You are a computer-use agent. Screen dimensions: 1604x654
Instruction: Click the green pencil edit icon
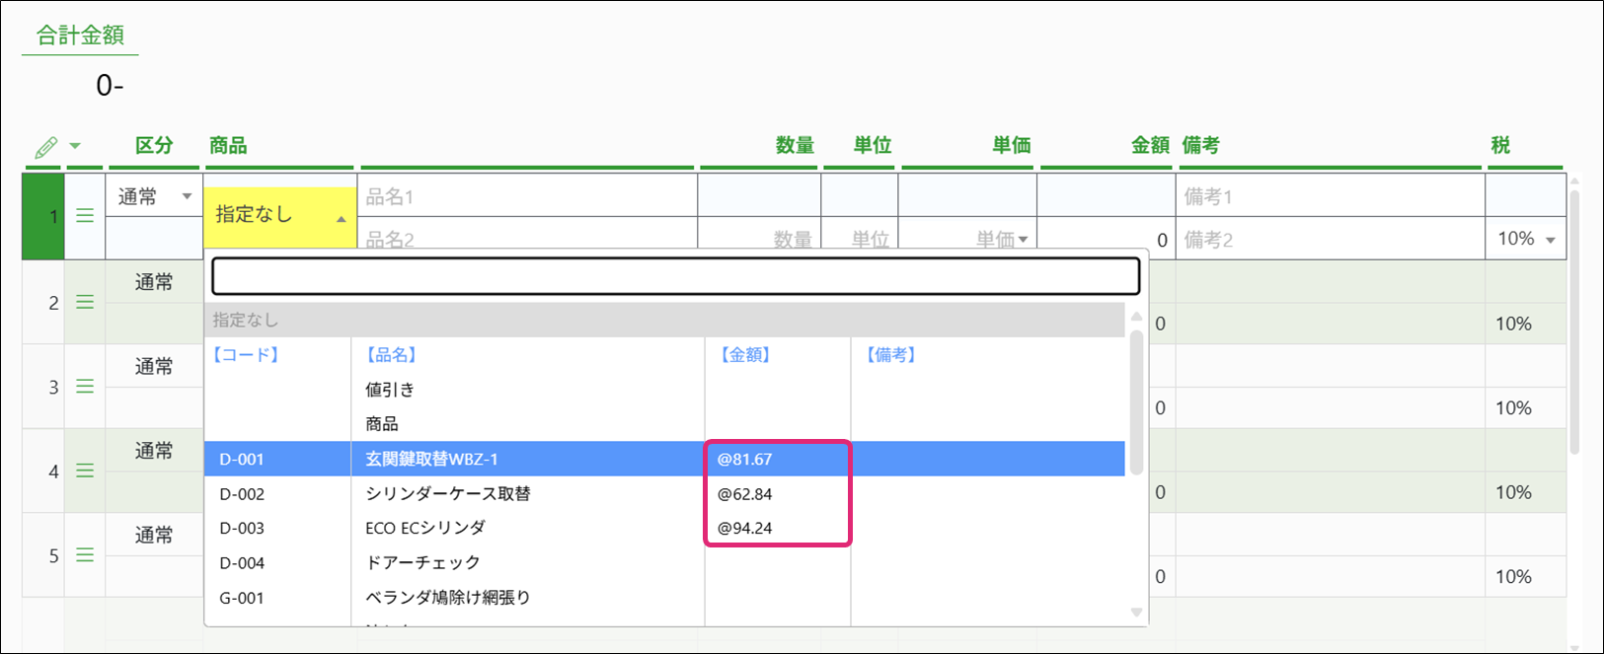[x=45, y=148]
